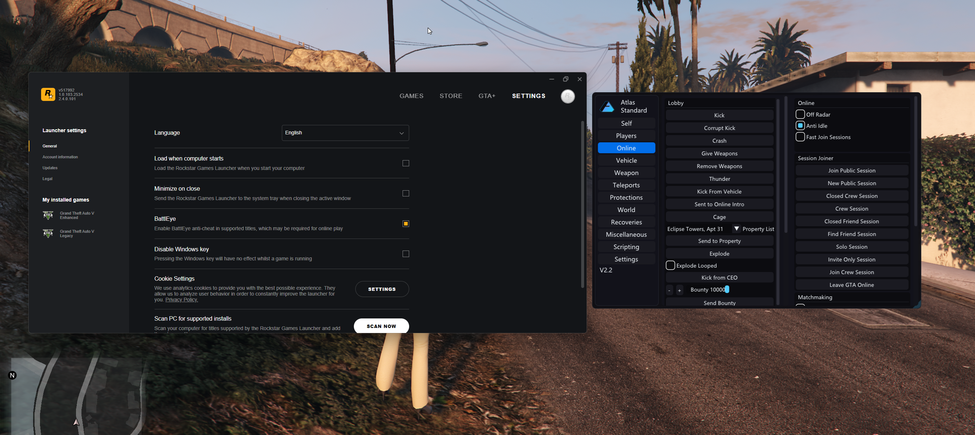The width and height of the screenshot is (975, 435).
Task: Select Grand Theft Auto V Enhanced icon
Action: 48,215
